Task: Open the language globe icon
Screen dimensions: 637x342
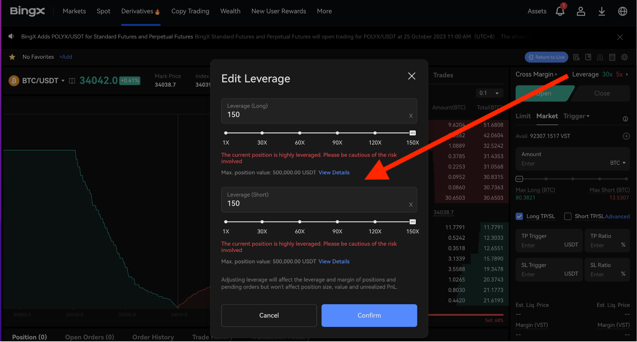Action: [x=623, y=11]
